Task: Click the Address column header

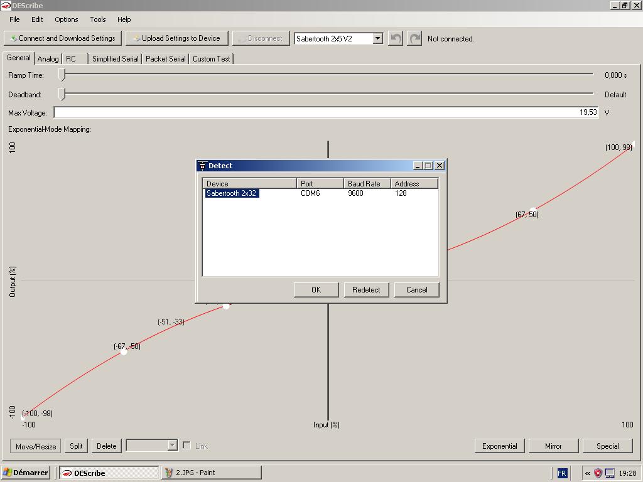Action: [x=414, y=184]
